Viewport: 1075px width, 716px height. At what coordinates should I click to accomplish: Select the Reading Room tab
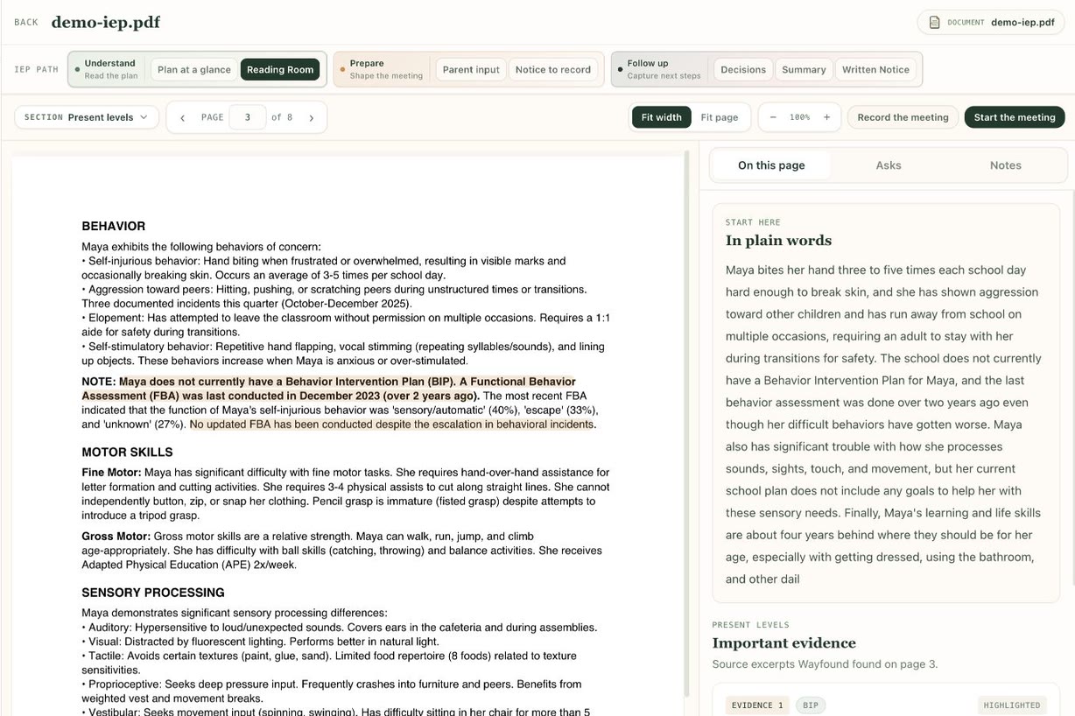tap(280, 70)
